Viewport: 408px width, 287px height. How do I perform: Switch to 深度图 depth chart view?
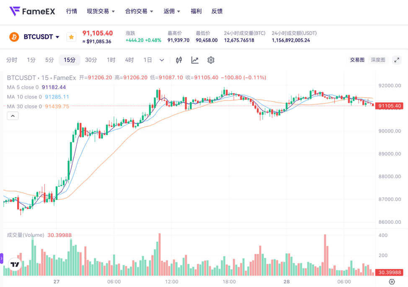(378, 60)
